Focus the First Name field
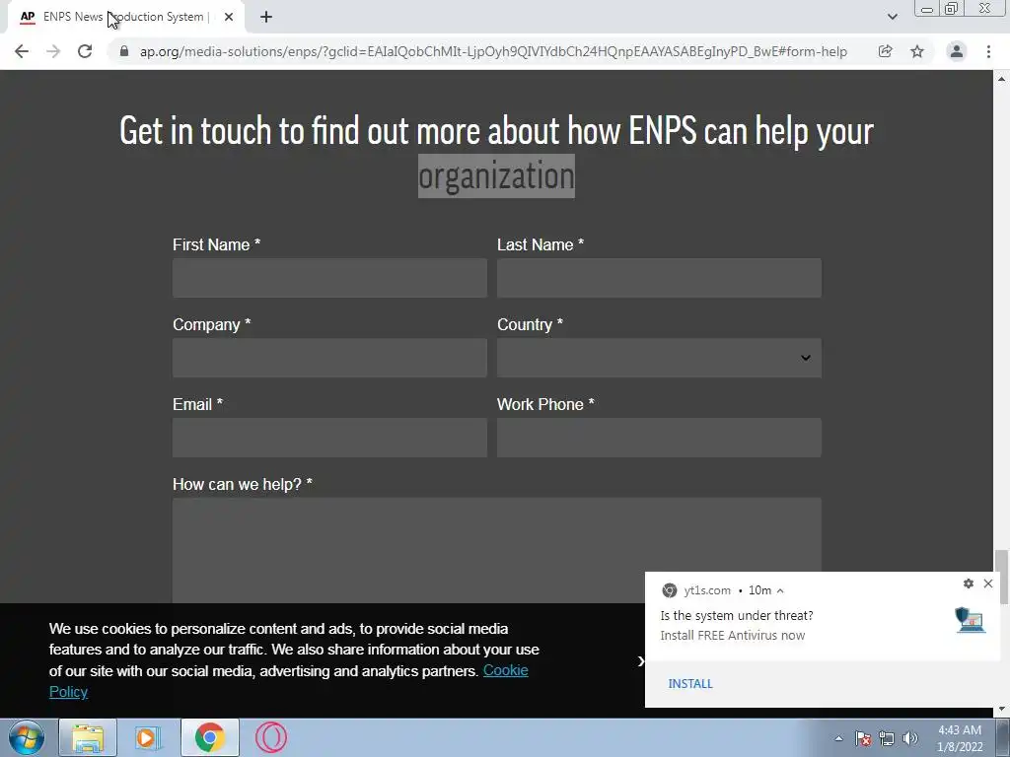 (329, 278)
